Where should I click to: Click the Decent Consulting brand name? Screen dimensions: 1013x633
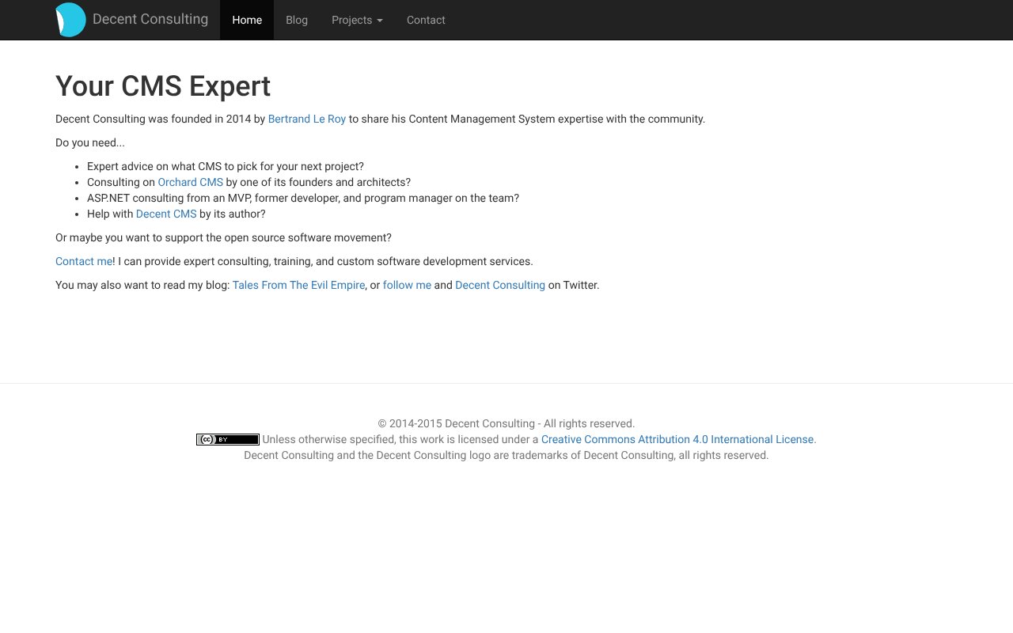[x=150, y=19]
